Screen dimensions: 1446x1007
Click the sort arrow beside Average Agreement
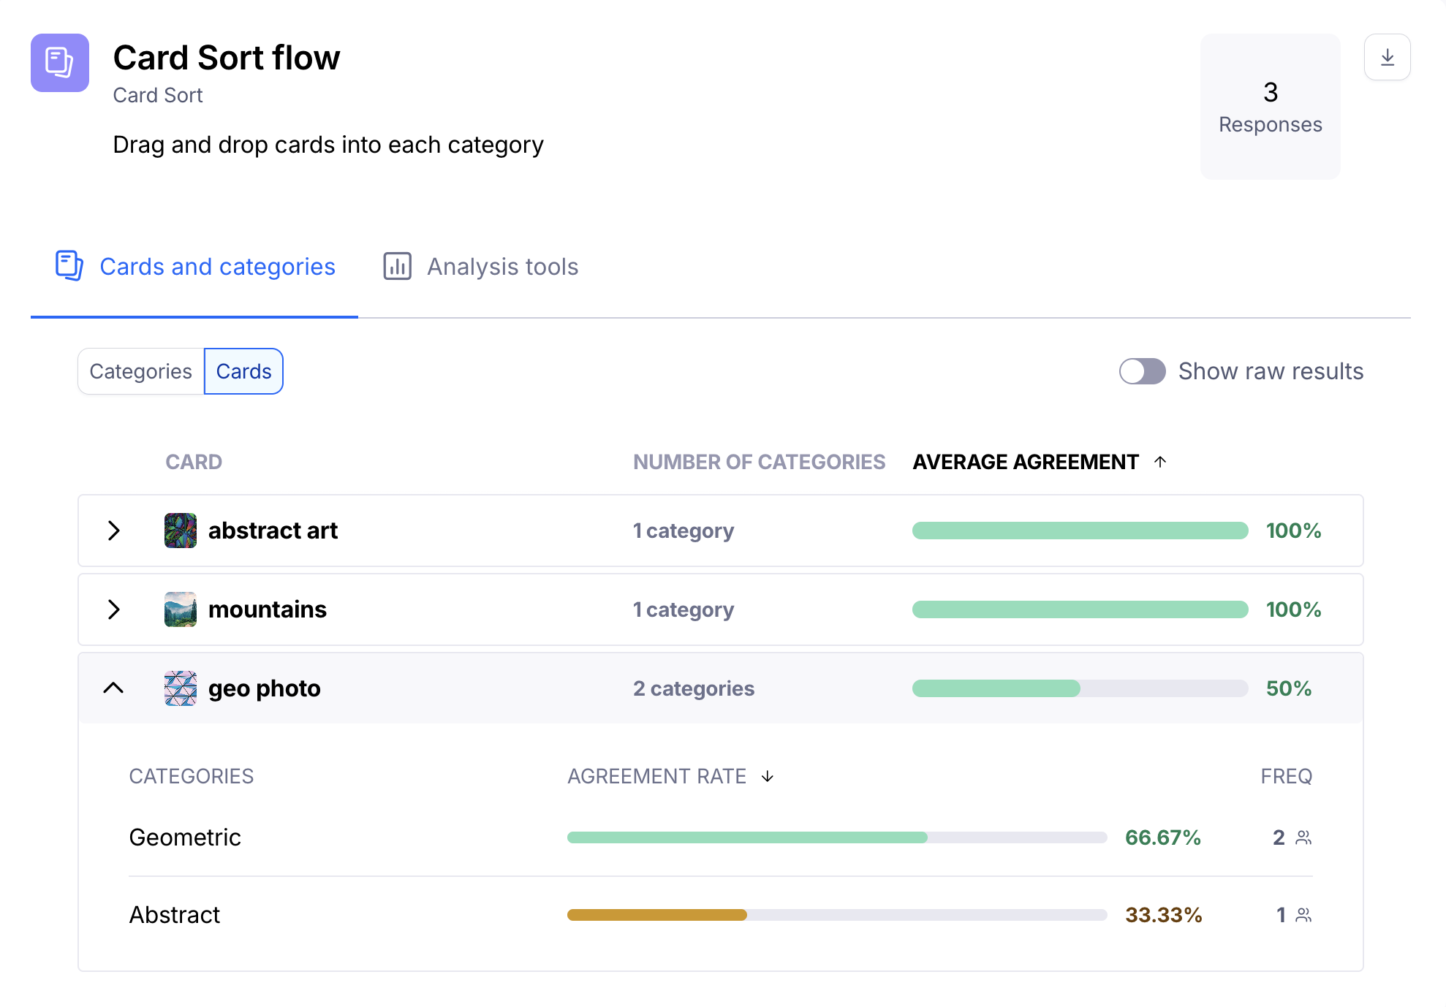pos(1160,462)
